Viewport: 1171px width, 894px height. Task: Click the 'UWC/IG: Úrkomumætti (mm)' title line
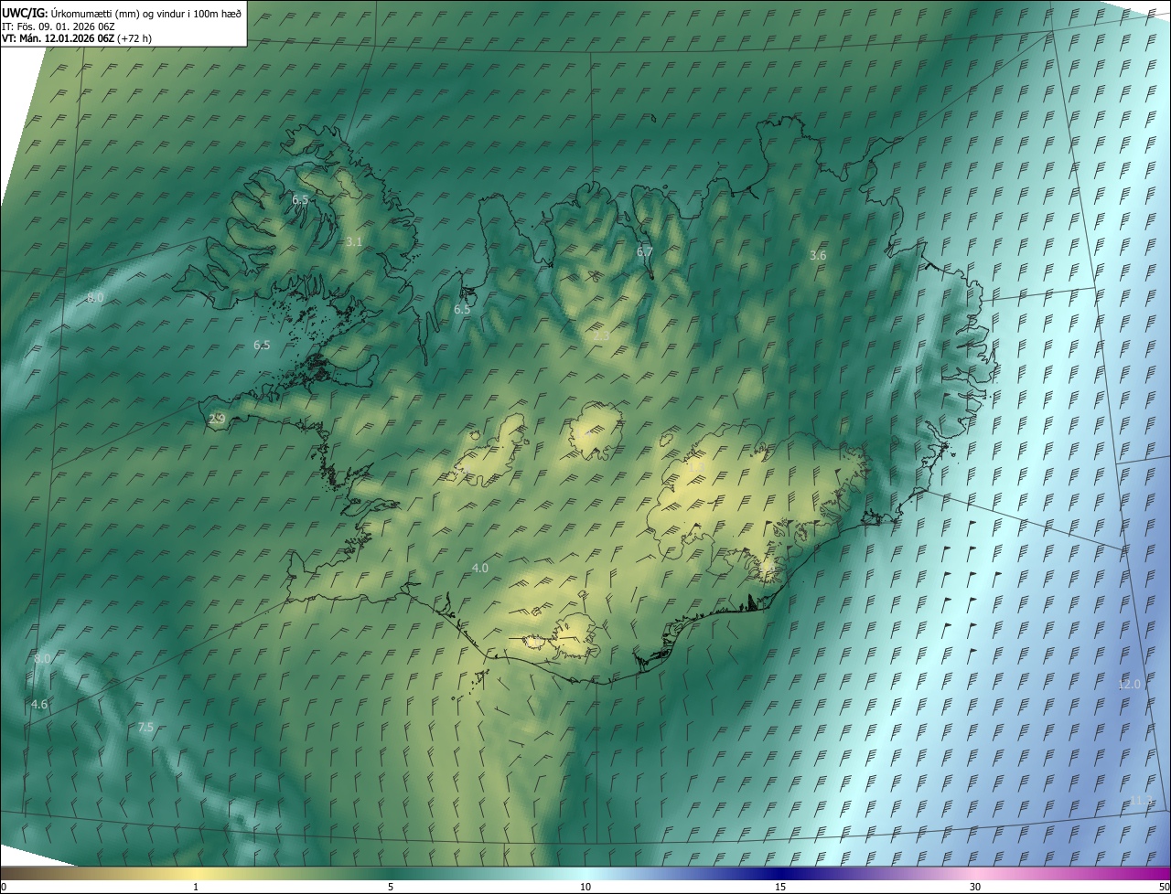tap(123, 13)
